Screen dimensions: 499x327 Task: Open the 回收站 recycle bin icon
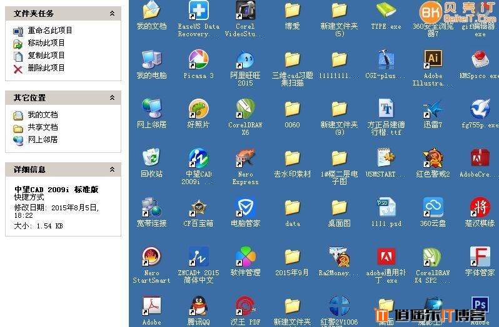(151, 157)
